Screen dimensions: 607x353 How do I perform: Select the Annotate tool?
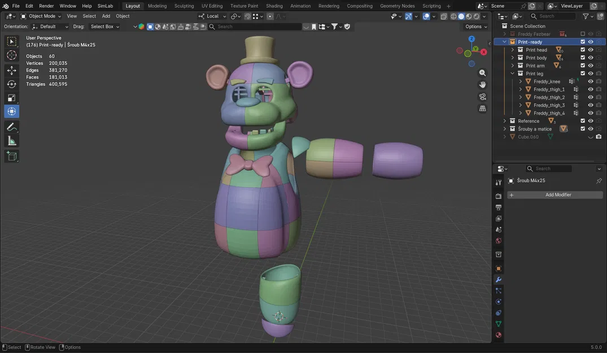click(11, 127)
